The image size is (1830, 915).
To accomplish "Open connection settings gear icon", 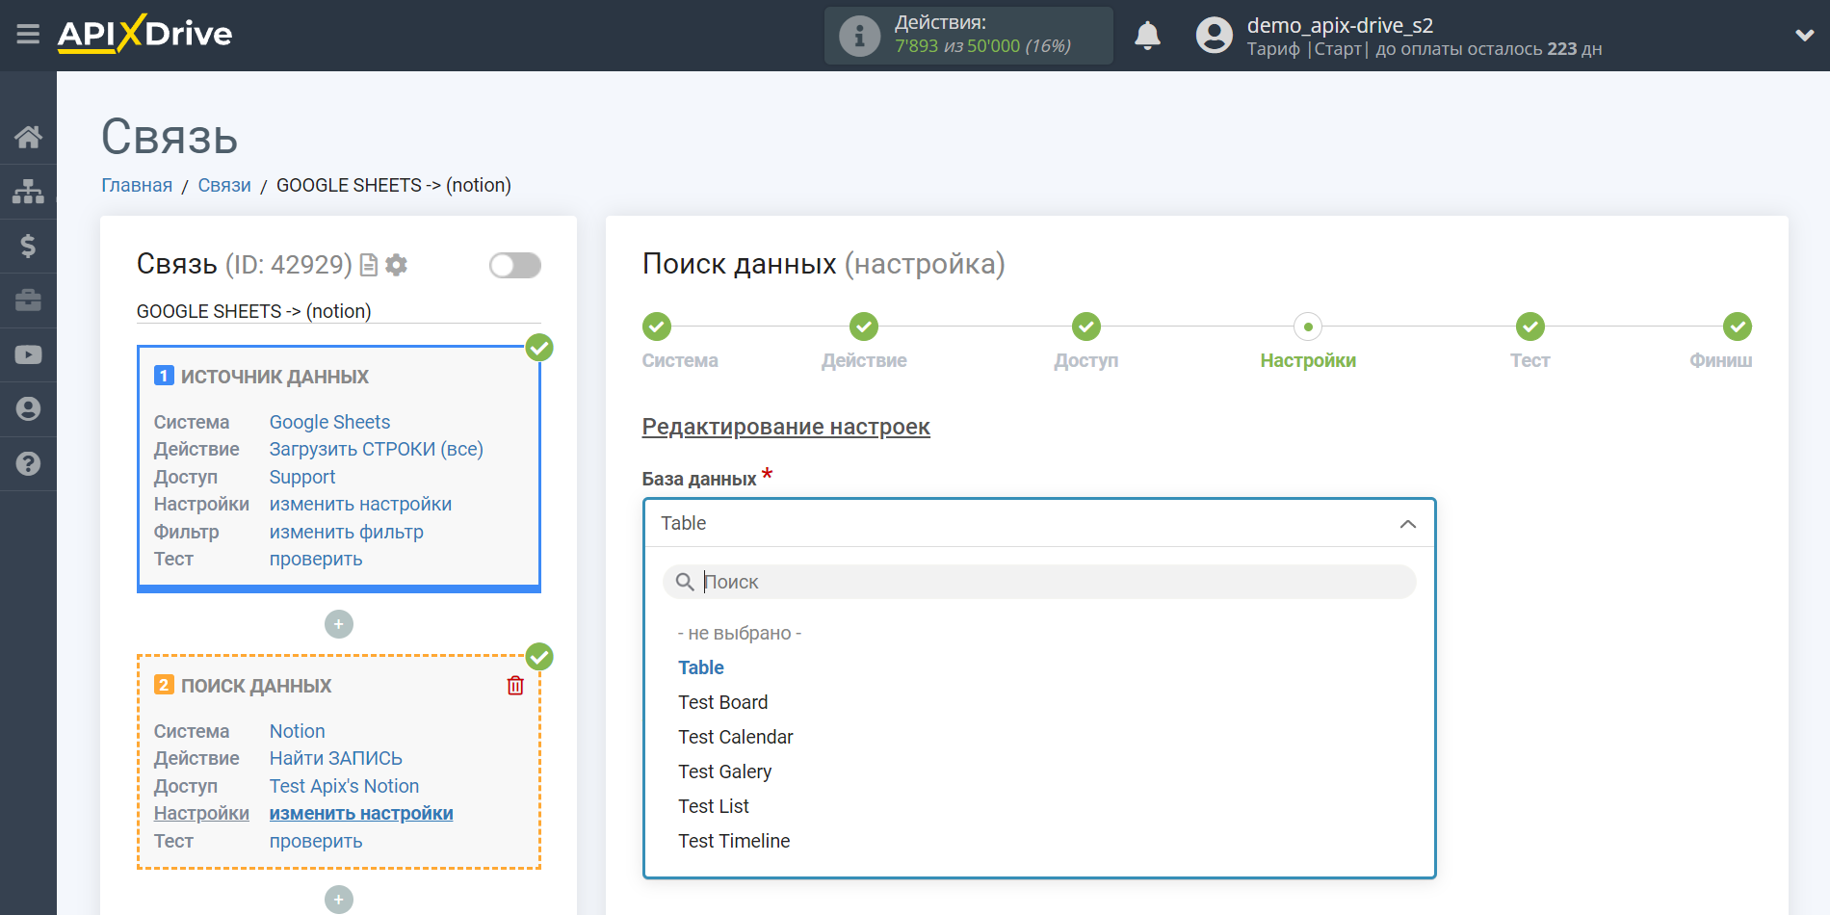I will coord(396,265).
